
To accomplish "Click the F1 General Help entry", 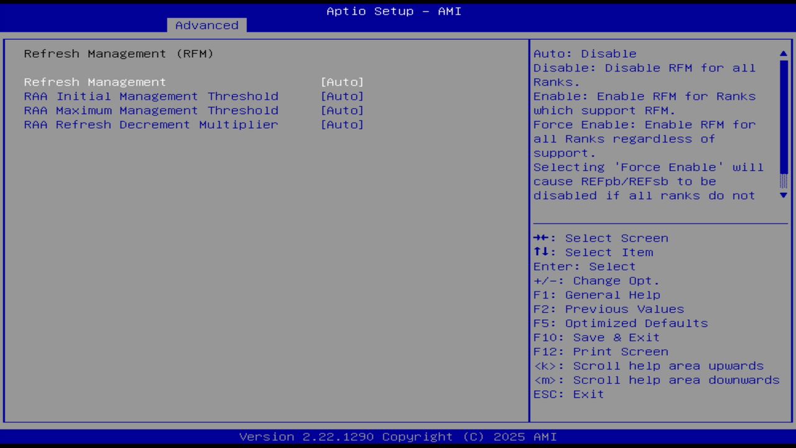I will click(596, 294).
